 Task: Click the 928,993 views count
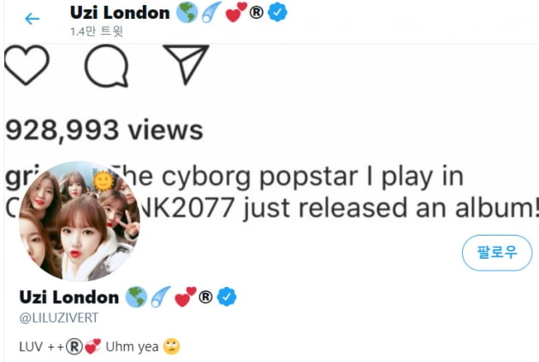pyautogui.click(x=104, y=131)
